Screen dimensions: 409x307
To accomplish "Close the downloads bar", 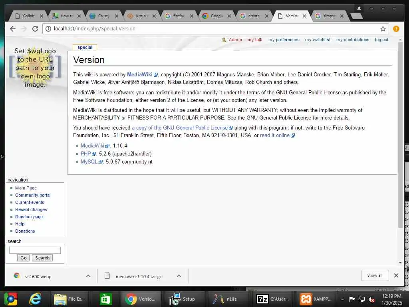I will [x=396, y=275].
